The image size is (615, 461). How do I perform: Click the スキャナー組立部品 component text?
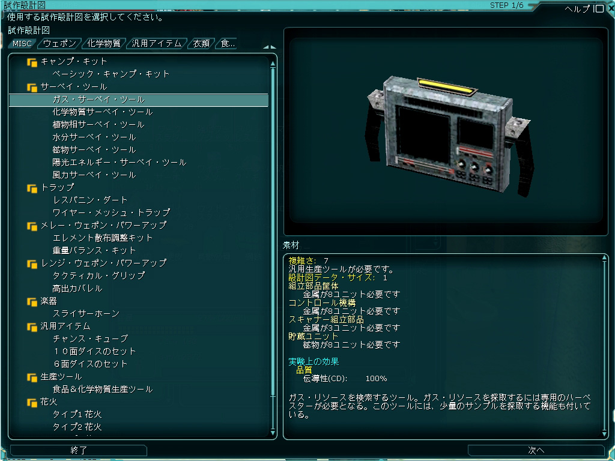click(x=326, y=319)
